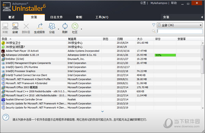Click the 删除值 X toolbar icon
Viewport: 205px width, 133px height.
[26, 26]
